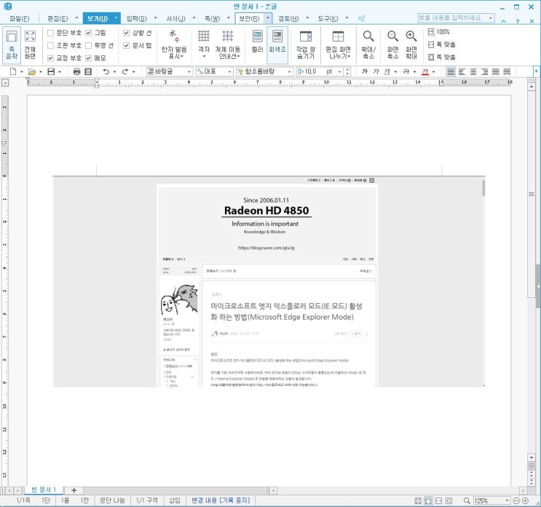Uncheck the 상황 선 checkbox
The image size is (541, 507).
[126, 33]
